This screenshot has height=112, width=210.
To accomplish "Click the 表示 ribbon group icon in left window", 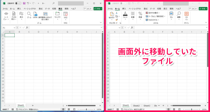I will click(x=22, y=16).
